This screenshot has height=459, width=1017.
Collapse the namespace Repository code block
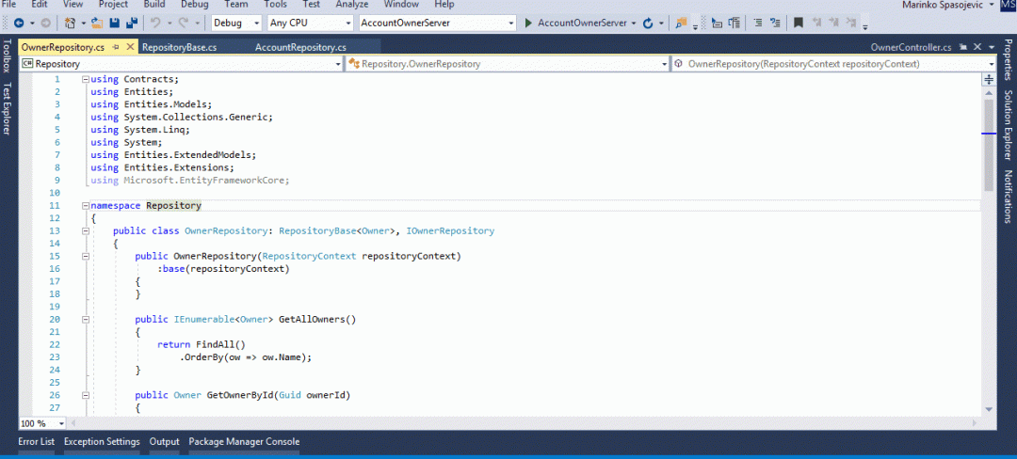point(85,205)
